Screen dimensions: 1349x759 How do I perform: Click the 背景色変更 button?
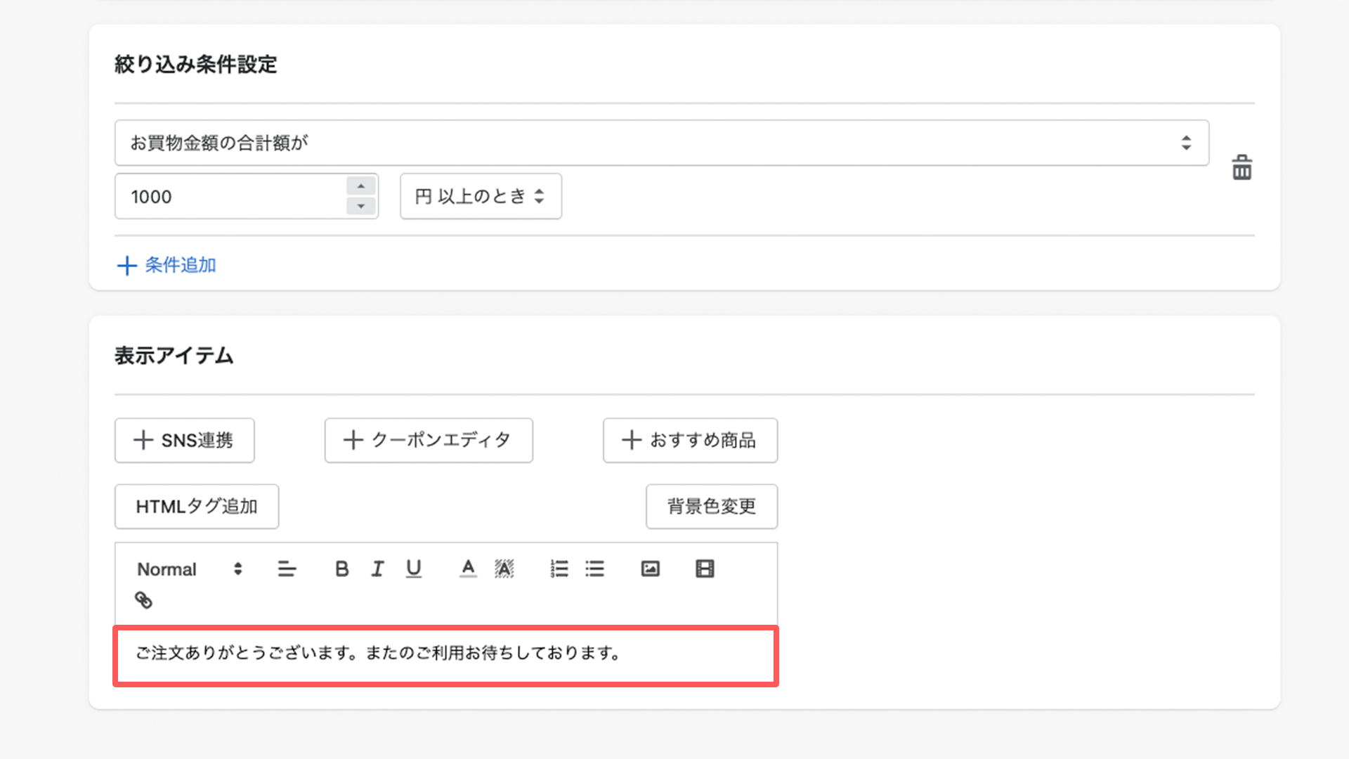point(712,506)
